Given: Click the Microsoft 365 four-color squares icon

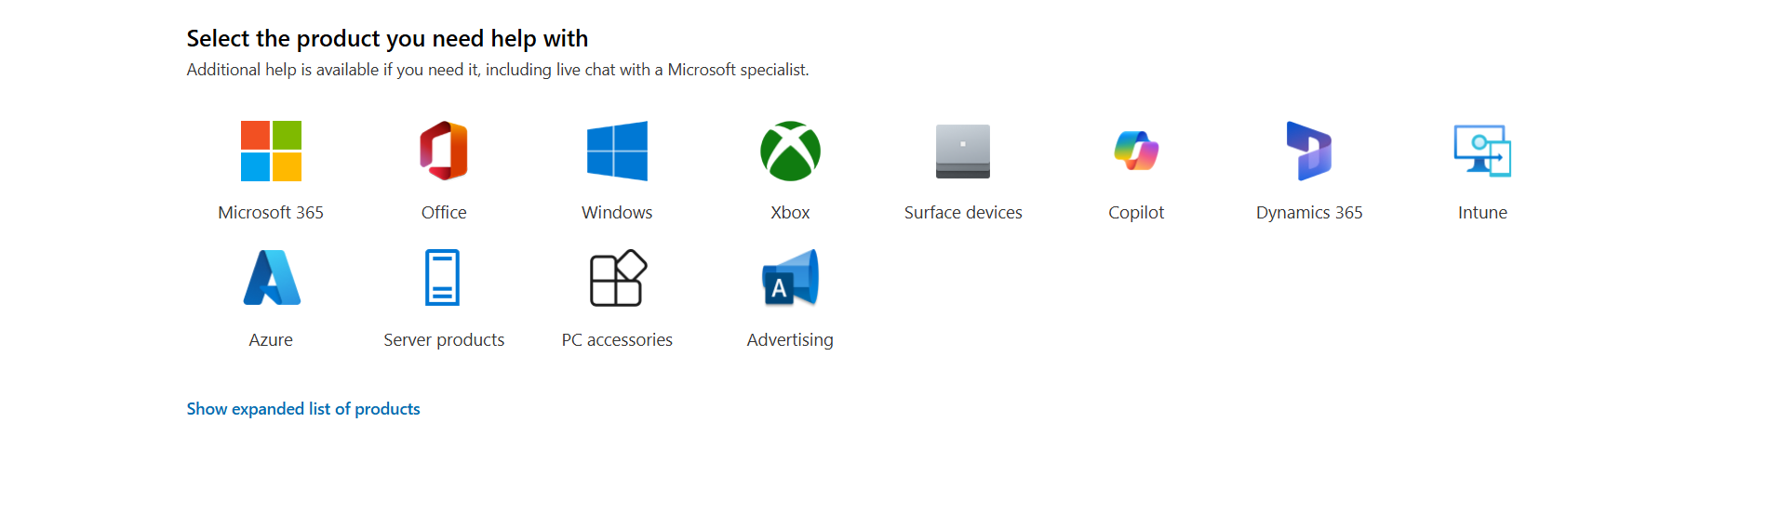Looking at the screenshot, I should pos(271,151).
